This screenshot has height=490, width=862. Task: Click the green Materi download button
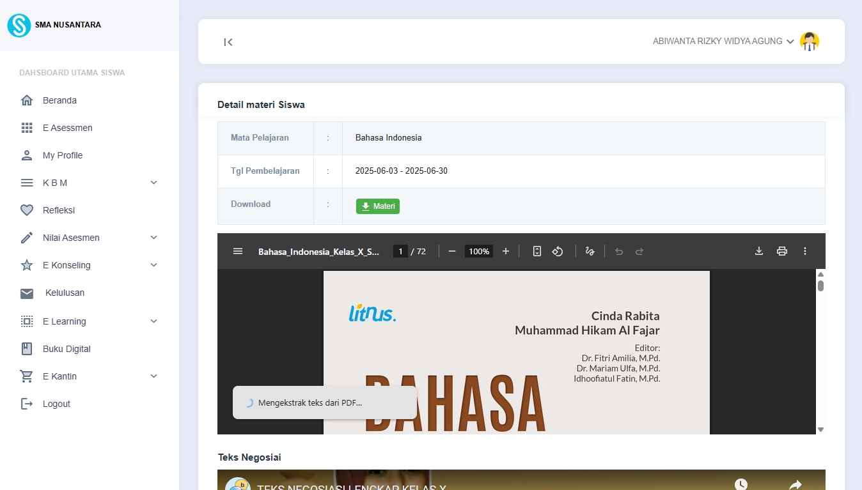(x=378, y=206)
